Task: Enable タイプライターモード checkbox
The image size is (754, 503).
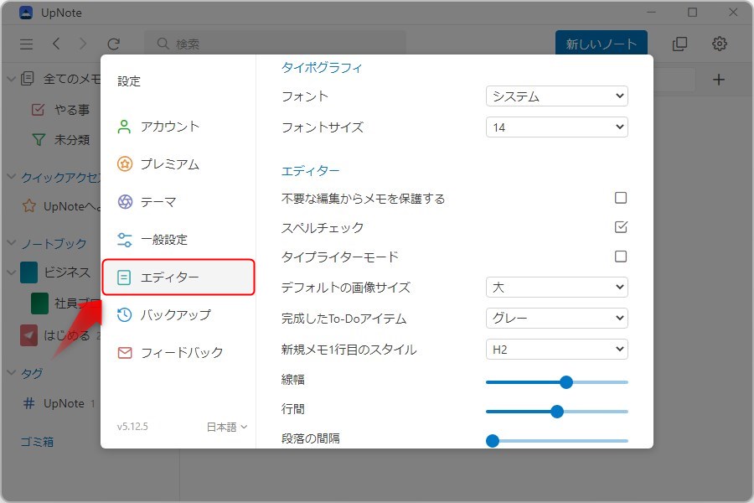Action: (x=621, y=257)
